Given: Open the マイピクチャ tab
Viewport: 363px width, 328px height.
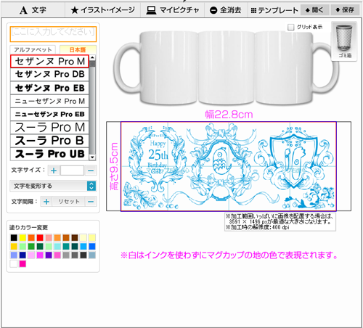Looking at the screenshot, I should coord(173,10).
